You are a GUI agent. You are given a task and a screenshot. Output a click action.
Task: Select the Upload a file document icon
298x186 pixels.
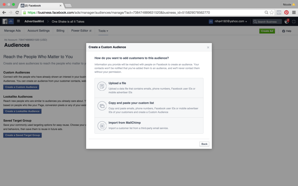(102, 86)
